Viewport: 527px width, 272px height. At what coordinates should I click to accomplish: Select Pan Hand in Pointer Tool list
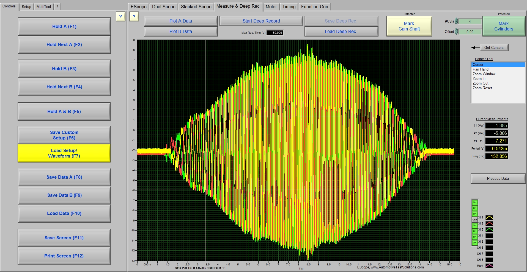tap(481, 69)
